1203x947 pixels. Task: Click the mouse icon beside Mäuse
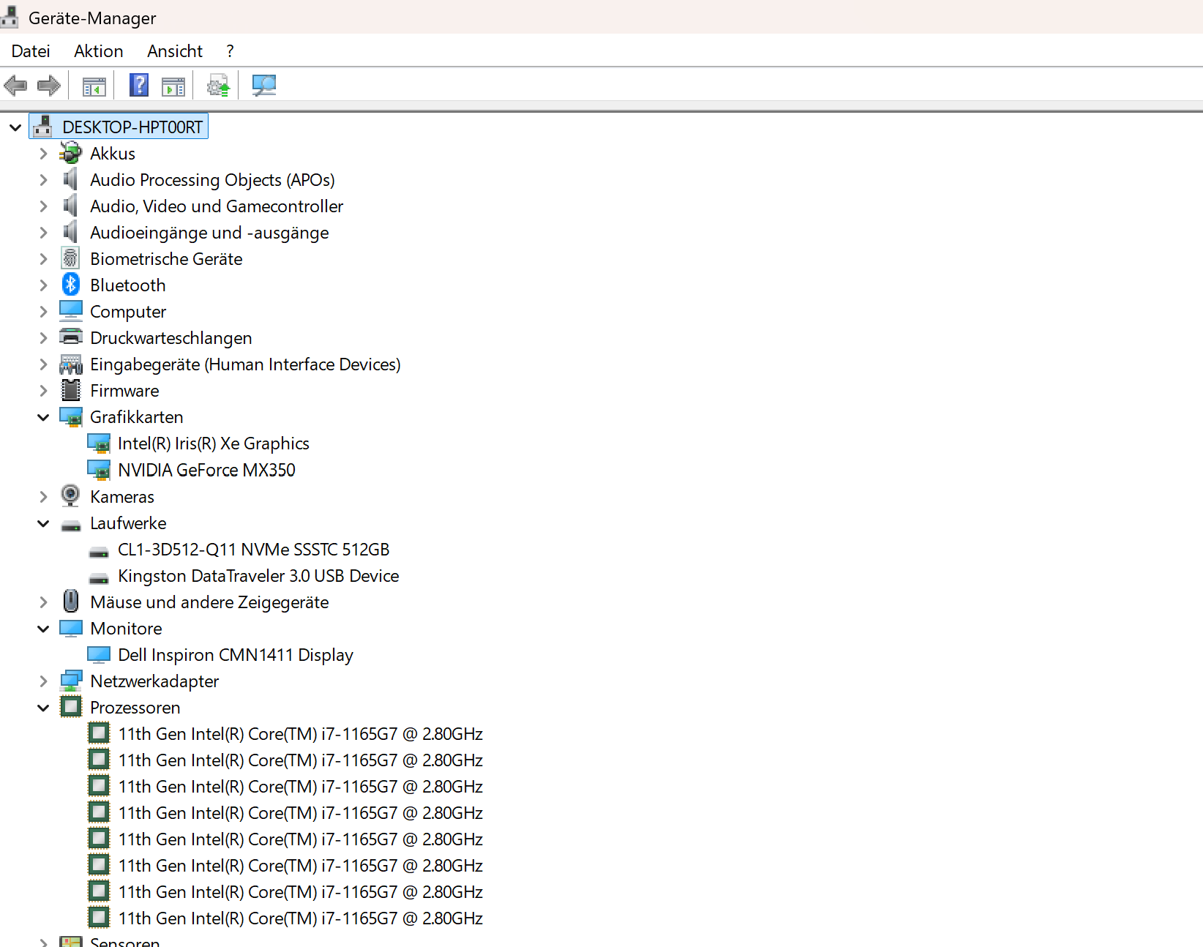(71, 602)
